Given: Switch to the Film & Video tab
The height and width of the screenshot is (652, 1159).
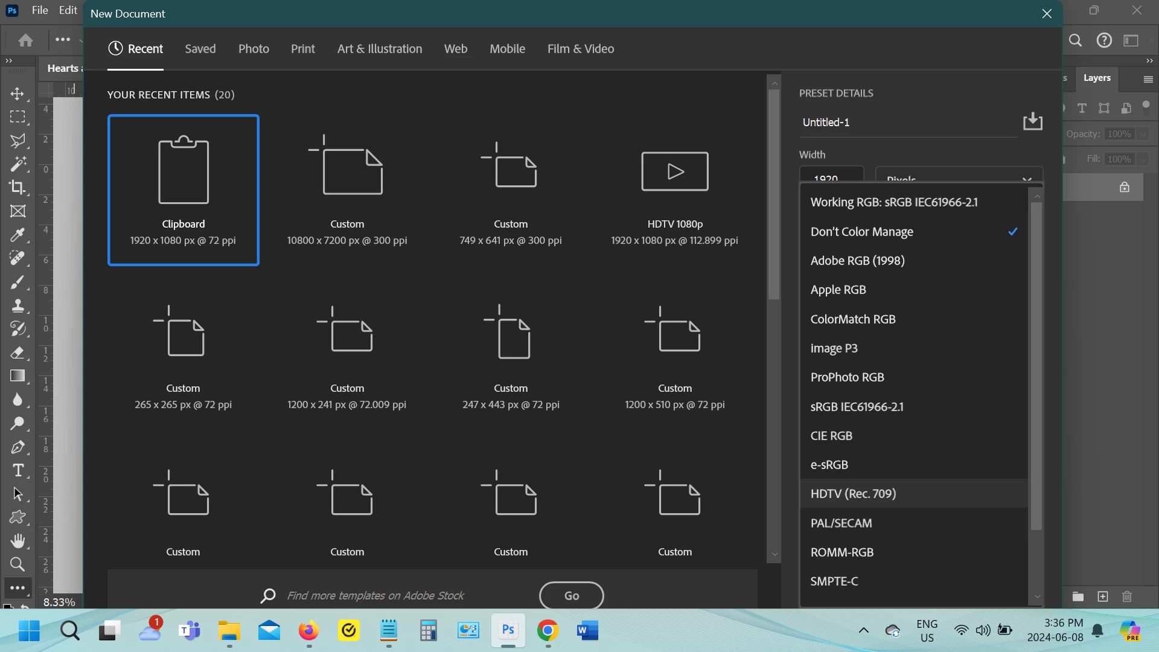Looking at the screenshot, I should (x=580, y=49).
